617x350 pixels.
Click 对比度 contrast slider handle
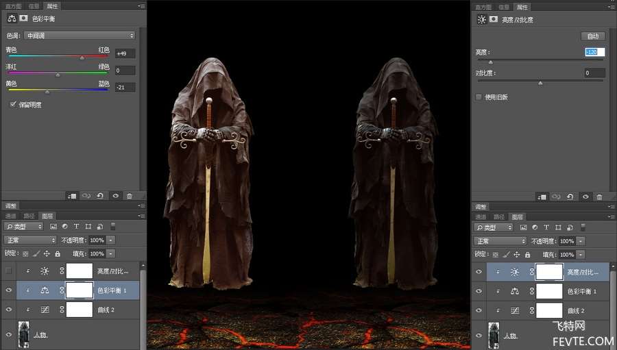[540, 83]
